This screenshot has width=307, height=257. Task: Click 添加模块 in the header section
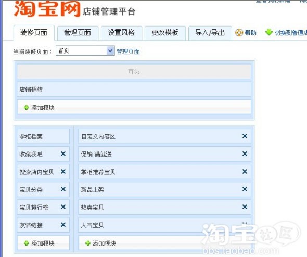pyautogui.click(x=43, y=108)
